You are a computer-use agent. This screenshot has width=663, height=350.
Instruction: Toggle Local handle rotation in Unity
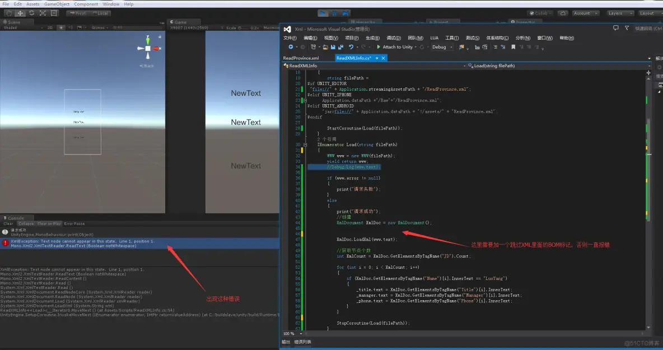pyautogui.click(x=100, y=13)
